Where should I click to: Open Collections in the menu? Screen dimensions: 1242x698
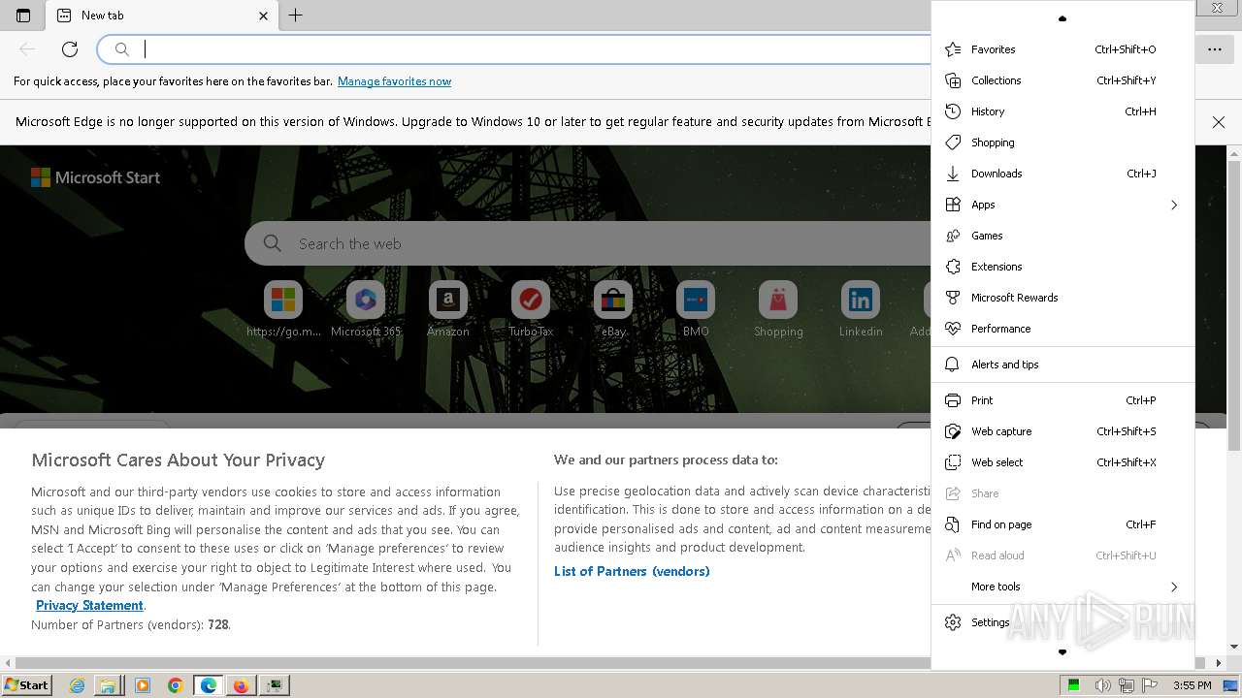coord(1062,80)
